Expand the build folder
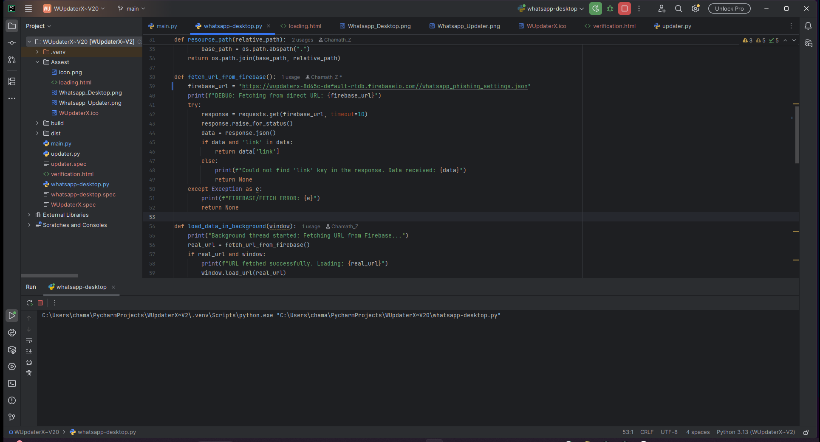 tap(37, 123)
